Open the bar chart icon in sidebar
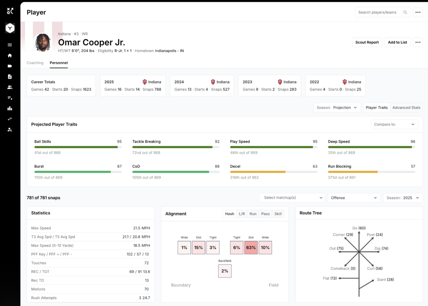428x306 pixels. [x=10, y=108]
